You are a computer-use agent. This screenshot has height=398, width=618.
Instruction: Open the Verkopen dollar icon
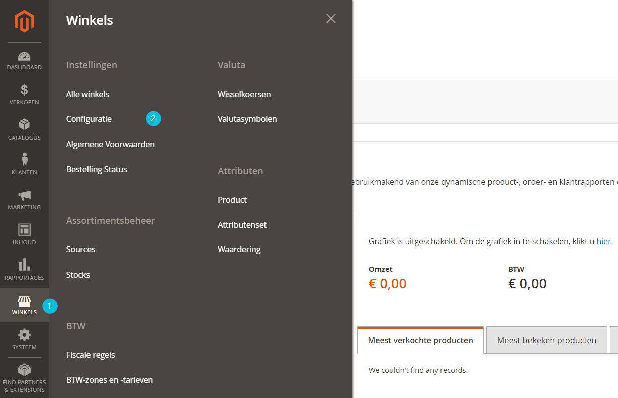(x=24, y=90)
